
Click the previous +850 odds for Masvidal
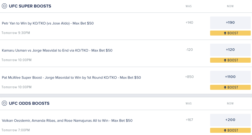(189, 77)
